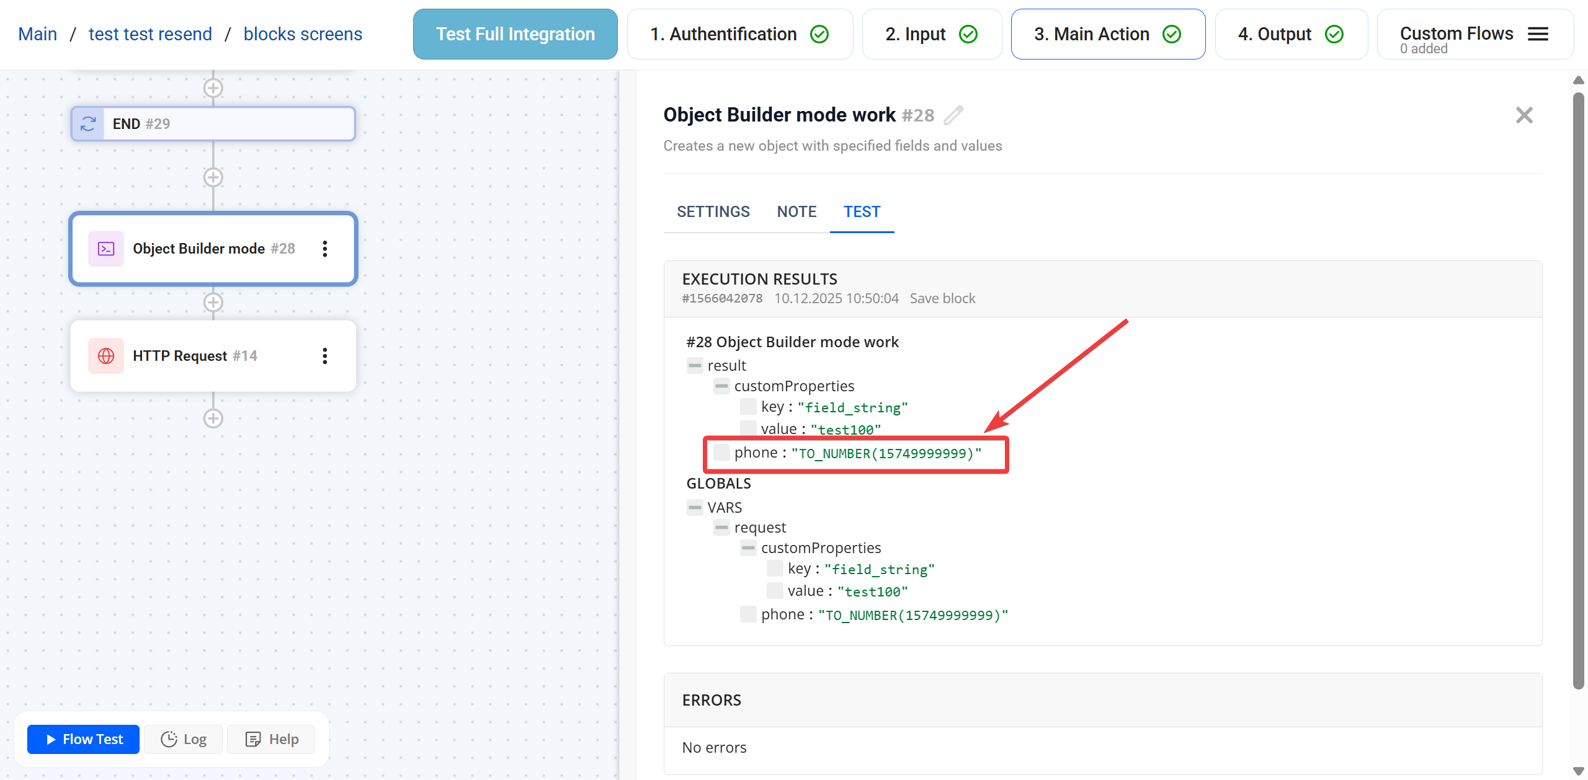The image size is (1588, 780).
Task: Switch to the NOTE tab
Action: (x=796, y=212)
